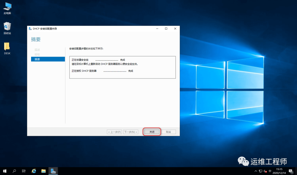This screenshot has width=297, height=175.
Task: Switch to Server Manager taskbar button
Action: click(53, 171)
